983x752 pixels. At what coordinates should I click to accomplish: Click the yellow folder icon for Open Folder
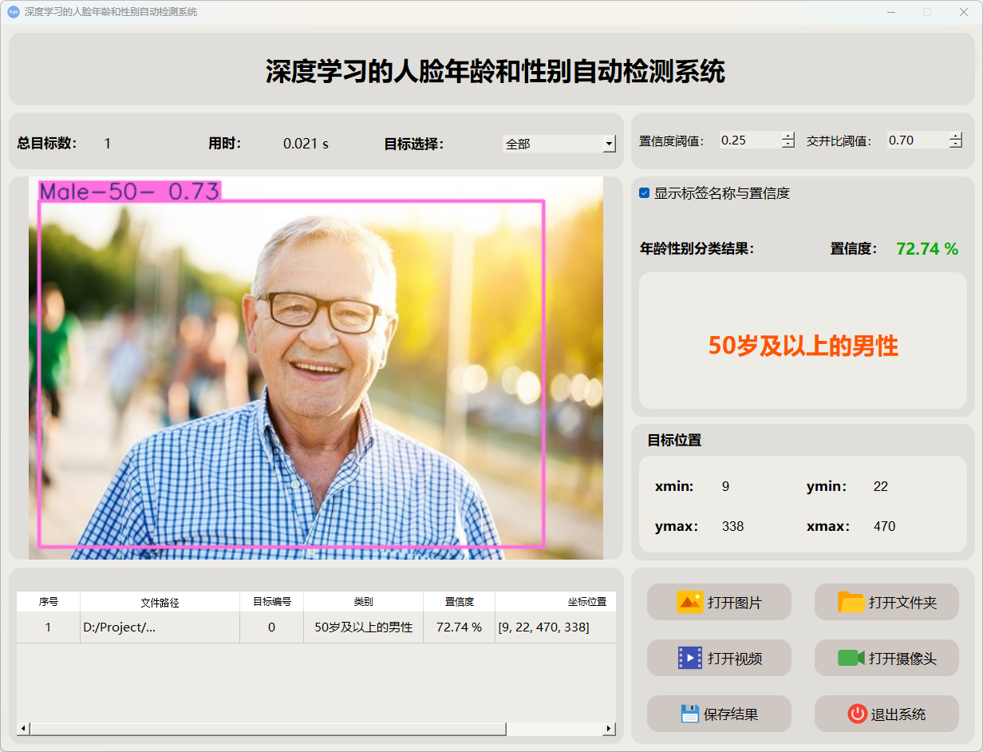pyautogui.click(x=851, y=602)
